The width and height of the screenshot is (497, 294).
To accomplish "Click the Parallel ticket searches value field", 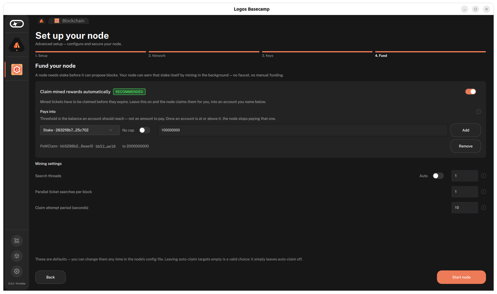I will 465,192.
